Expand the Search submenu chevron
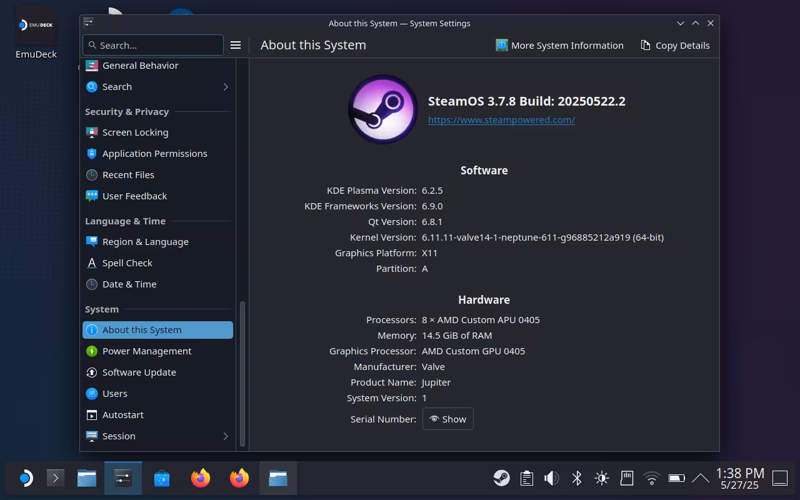The height and width of the screenshot is (500, 800). (x=226, y=87)
